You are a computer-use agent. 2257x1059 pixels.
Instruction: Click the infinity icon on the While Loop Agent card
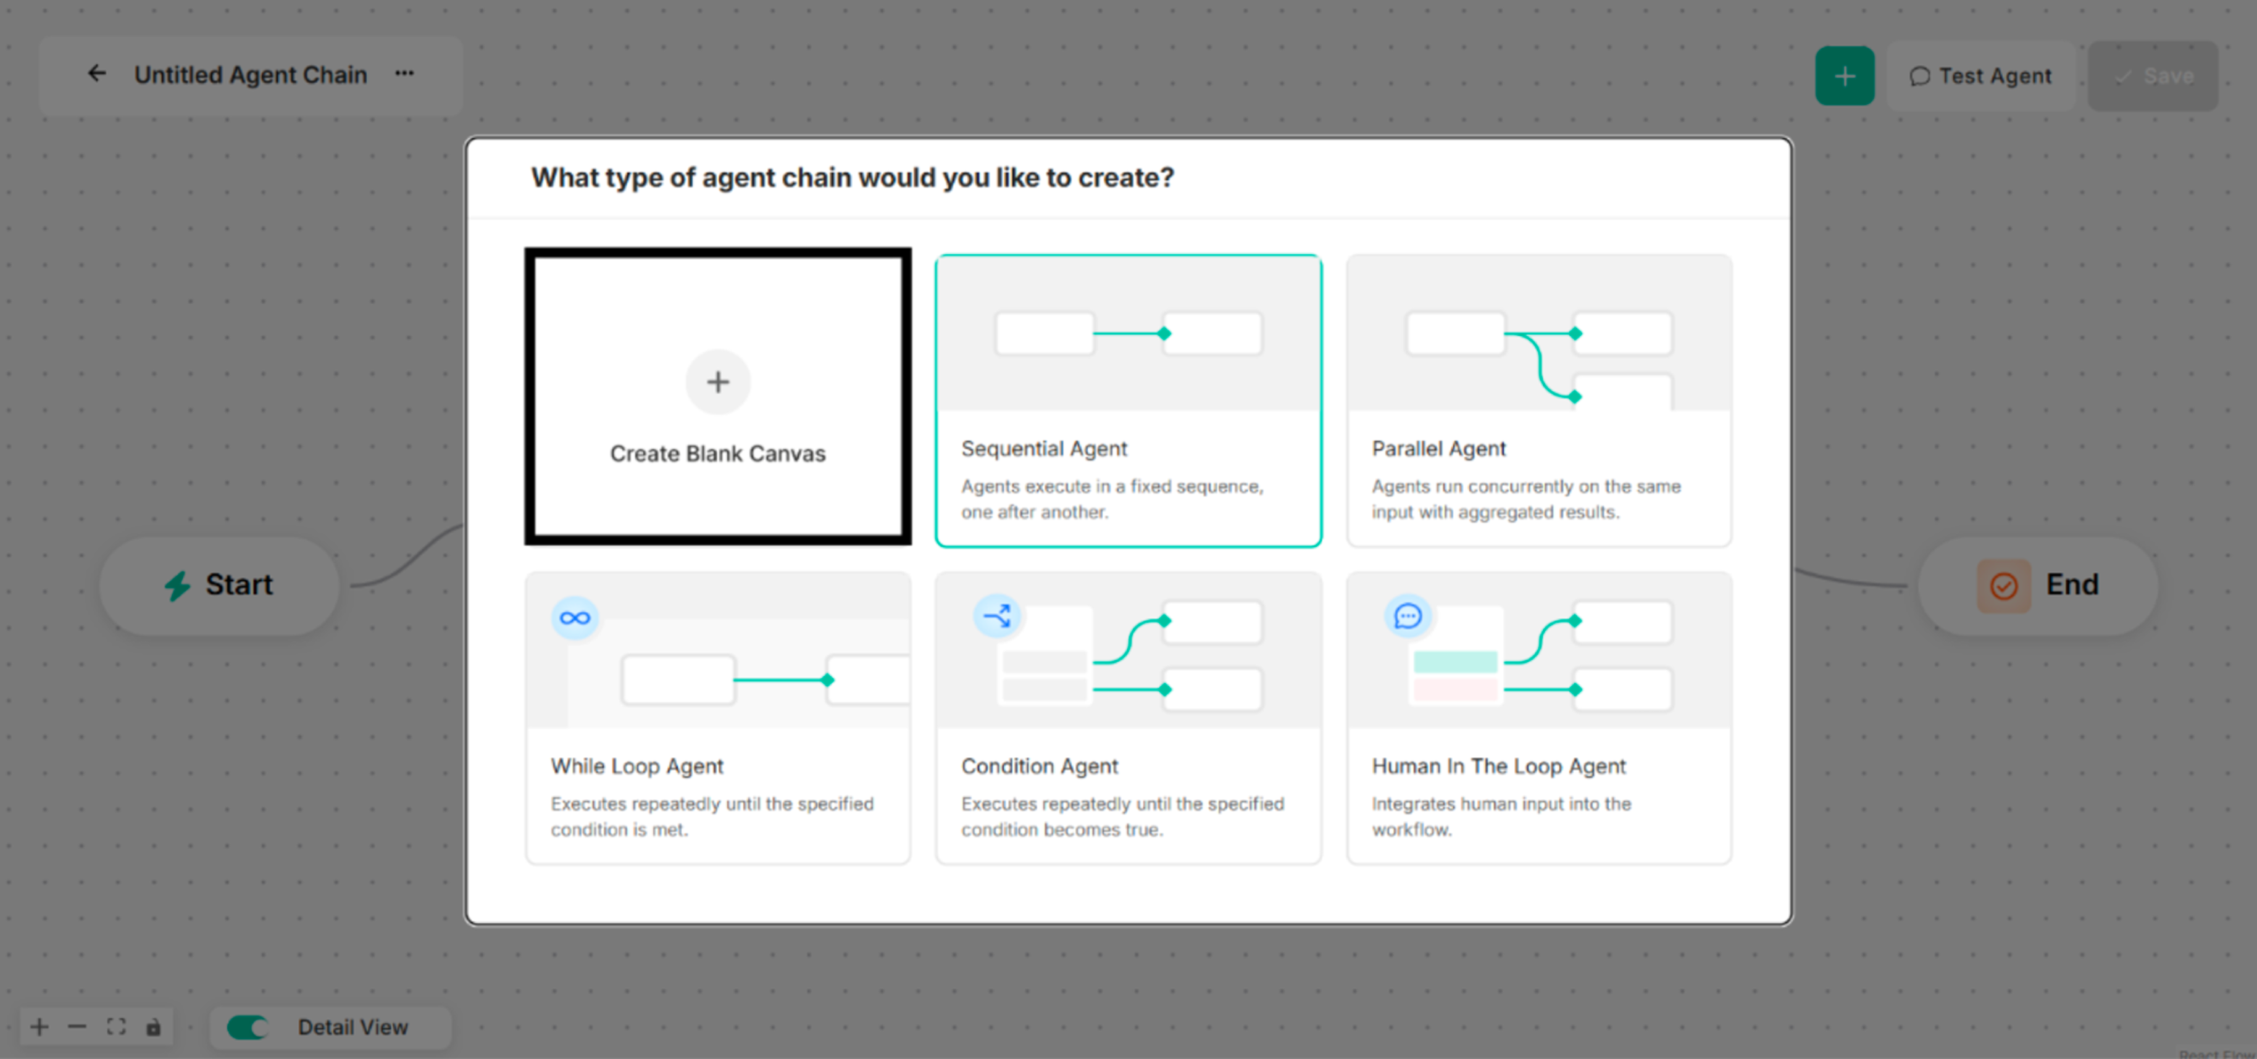(x=575, y=618)
